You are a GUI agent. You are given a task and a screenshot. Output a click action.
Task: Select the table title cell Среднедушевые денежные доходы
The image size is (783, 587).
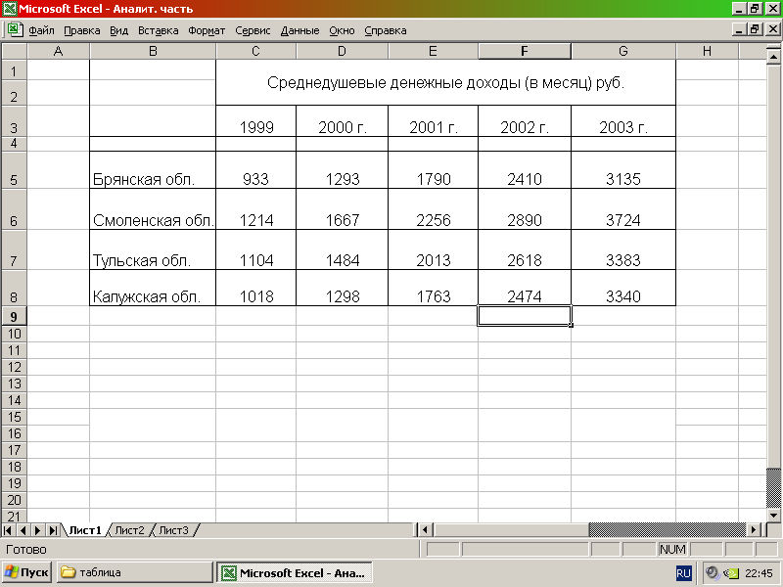click(445, 82)
